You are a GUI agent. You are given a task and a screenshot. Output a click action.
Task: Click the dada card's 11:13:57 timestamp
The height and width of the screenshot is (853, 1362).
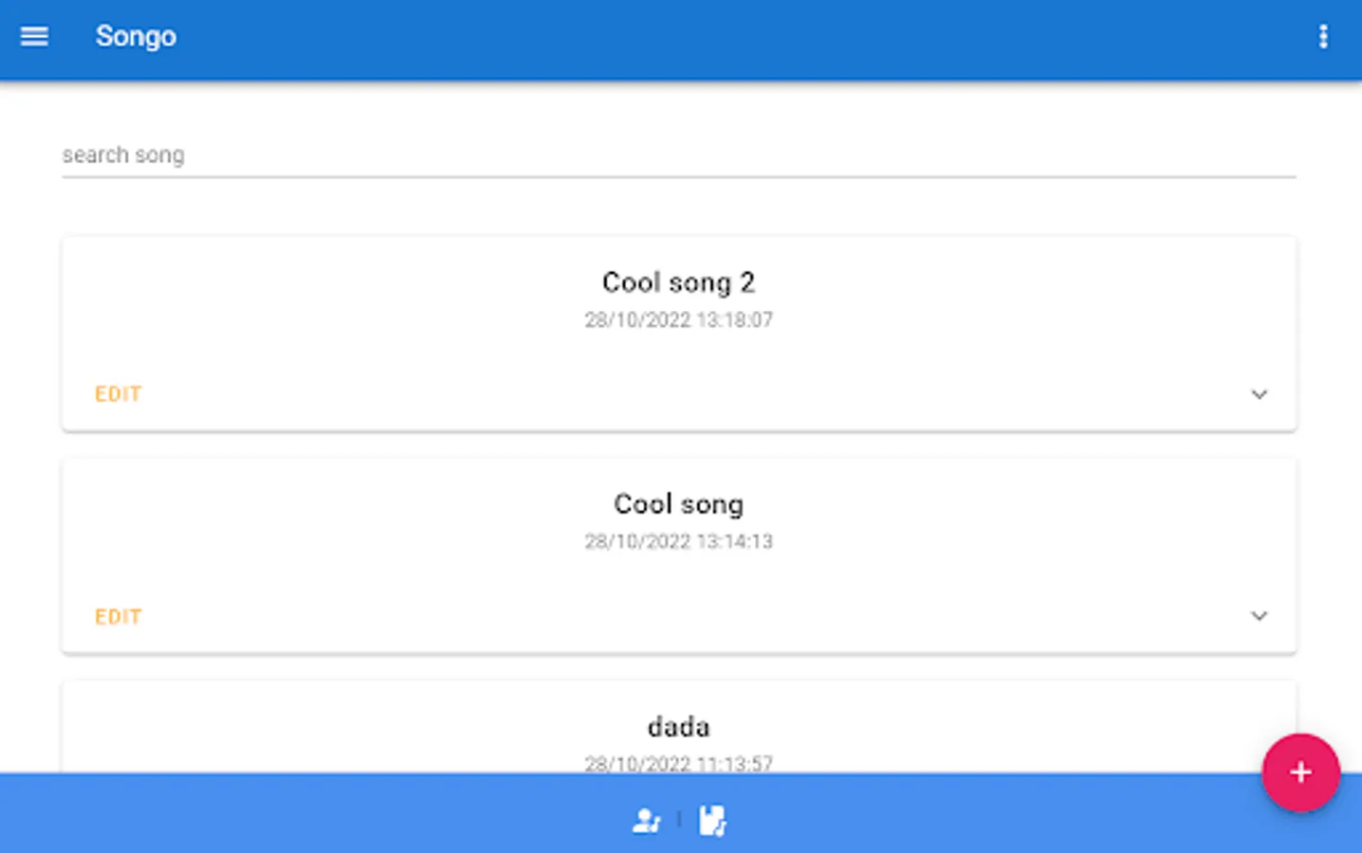678,763
